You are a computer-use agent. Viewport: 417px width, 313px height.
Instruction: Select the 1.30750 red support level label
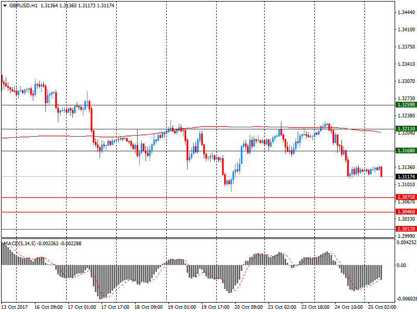[406, 197]
